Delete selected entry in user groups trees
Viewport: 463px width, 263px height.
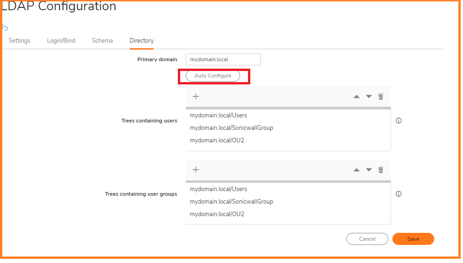pos(381,170)
